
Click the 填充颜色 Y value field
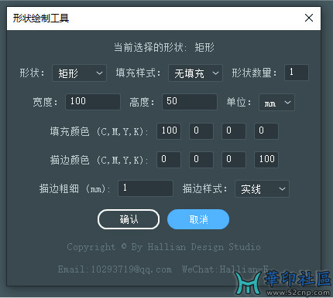click(234, 131)
